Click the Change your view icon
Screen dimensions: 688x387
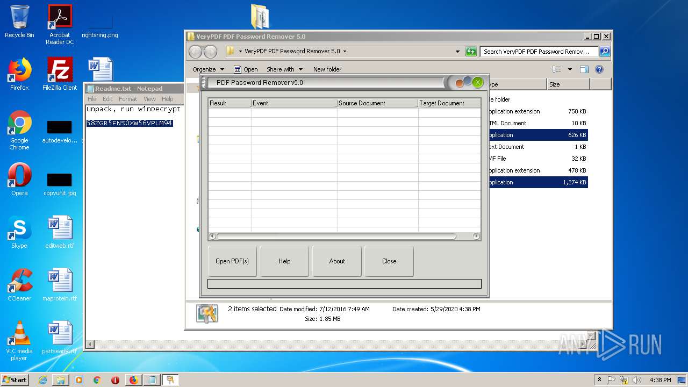click(x=557, y=69)
